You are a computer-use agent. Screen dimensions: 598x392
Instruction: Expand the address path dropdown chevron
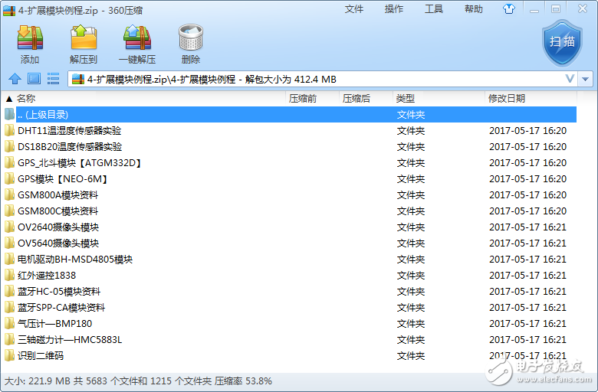tap(570, 79)
